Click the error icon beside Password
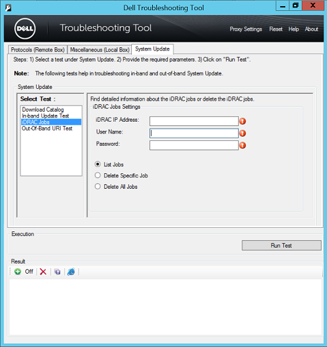 pos(242,145)
